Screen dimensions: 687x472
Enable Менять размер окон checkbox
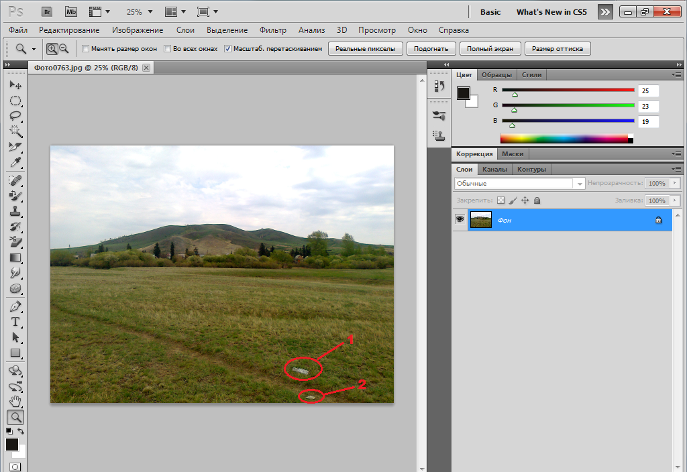86,48
